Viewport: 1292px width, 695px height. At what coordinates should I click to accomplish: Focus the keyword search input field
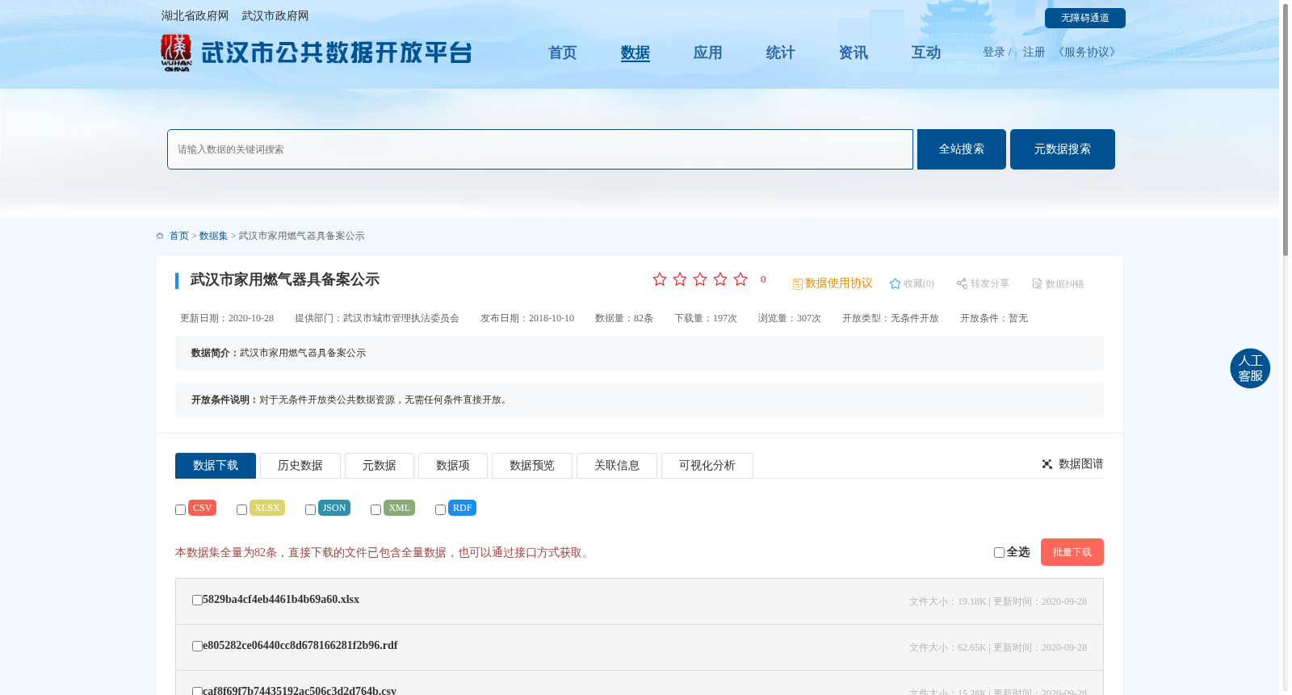(540, 149)
